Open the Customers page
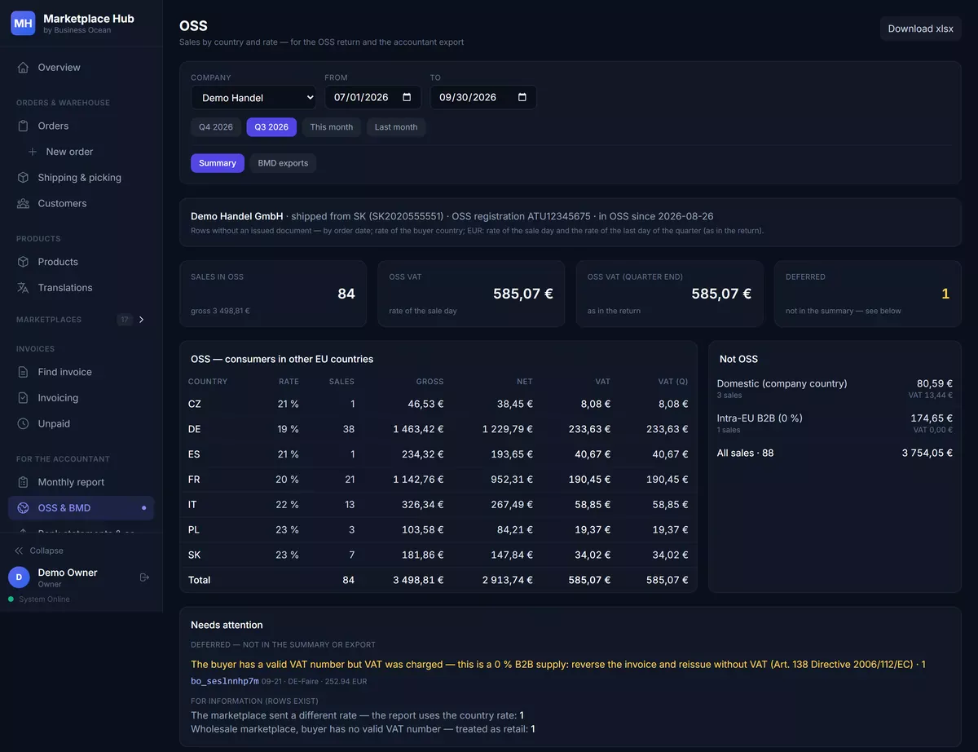 pos(81,203)
